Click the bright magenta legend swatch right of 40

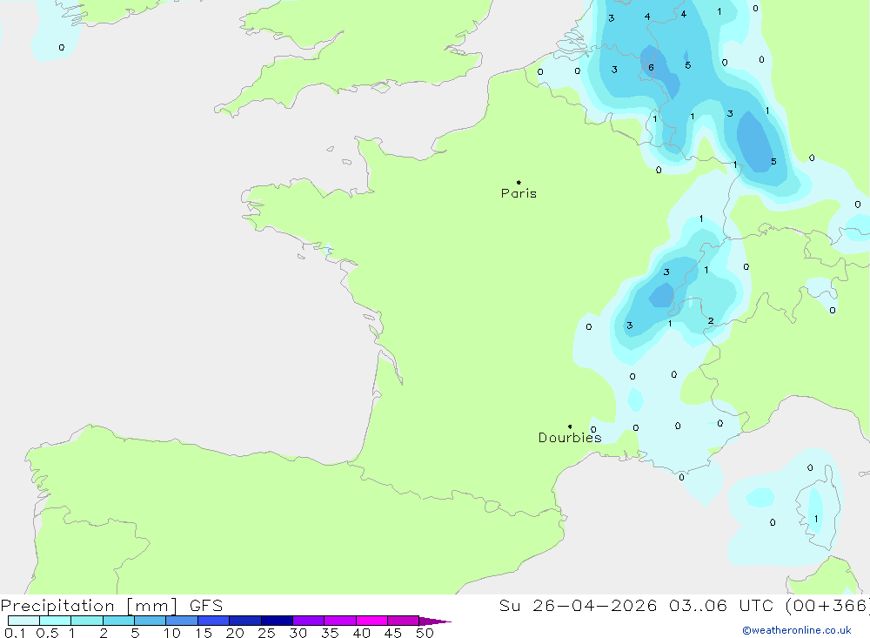(371, 621)
